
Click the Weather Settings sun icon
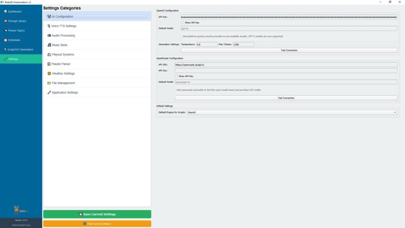(x=49, y=74)
